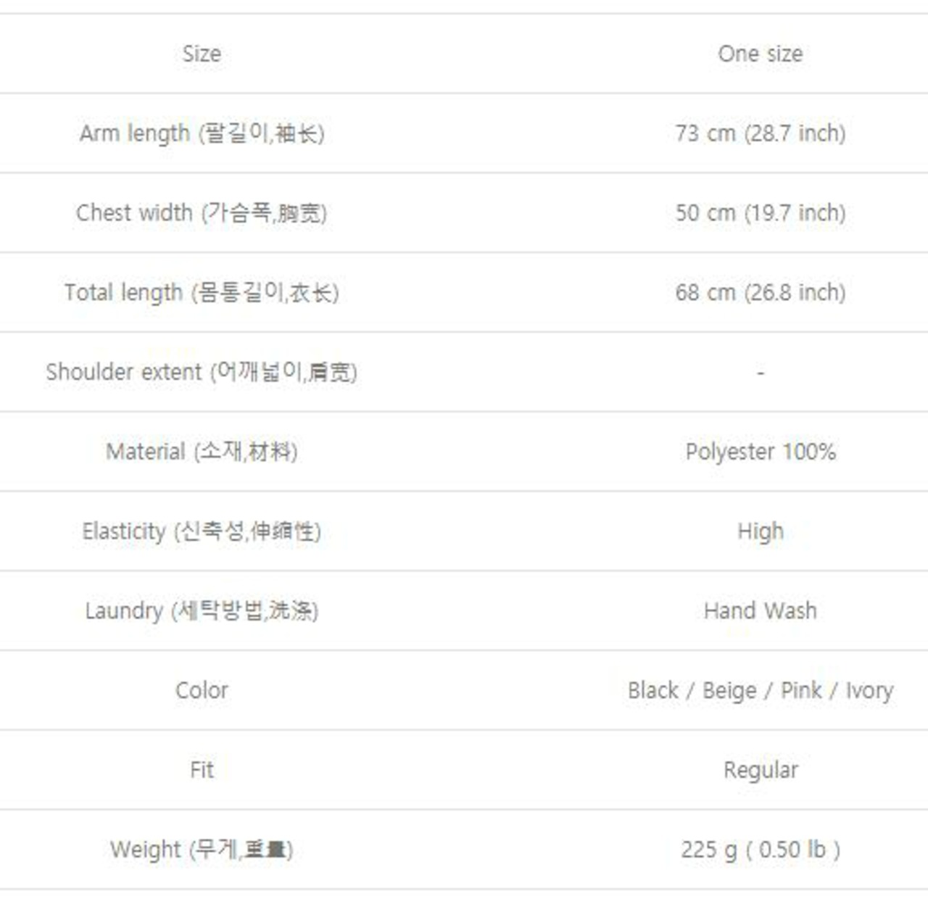Click the Shoulder extent label
Image resolution: width=928 pixels, height=899 pixels.
pos(202,373)
